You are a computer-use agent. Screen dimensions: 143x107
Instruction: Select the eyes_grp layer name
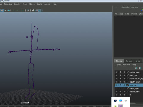tap(133, 75)
